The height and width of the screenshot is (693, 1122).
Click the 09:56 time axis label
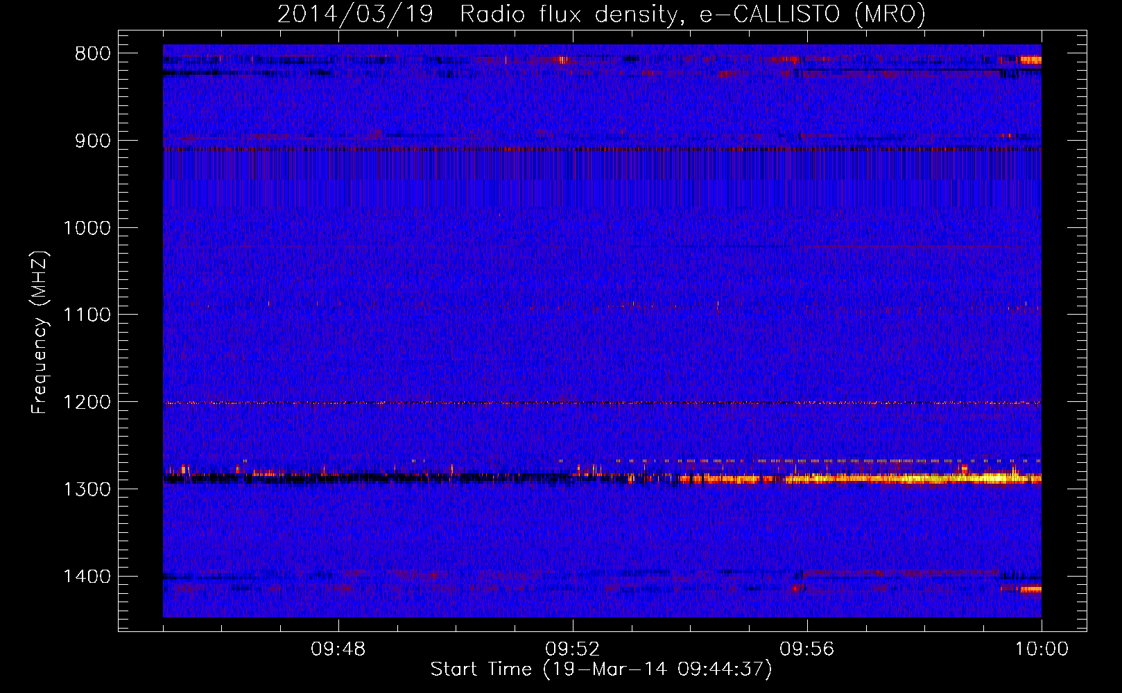click(807, 649)
